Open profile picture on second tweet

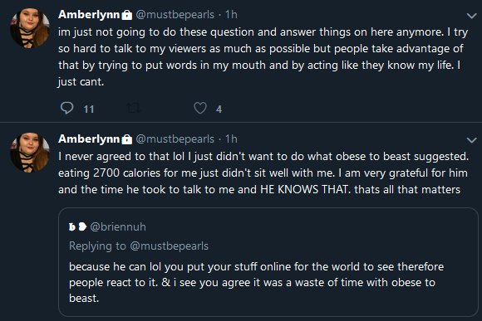coord(30,153)
